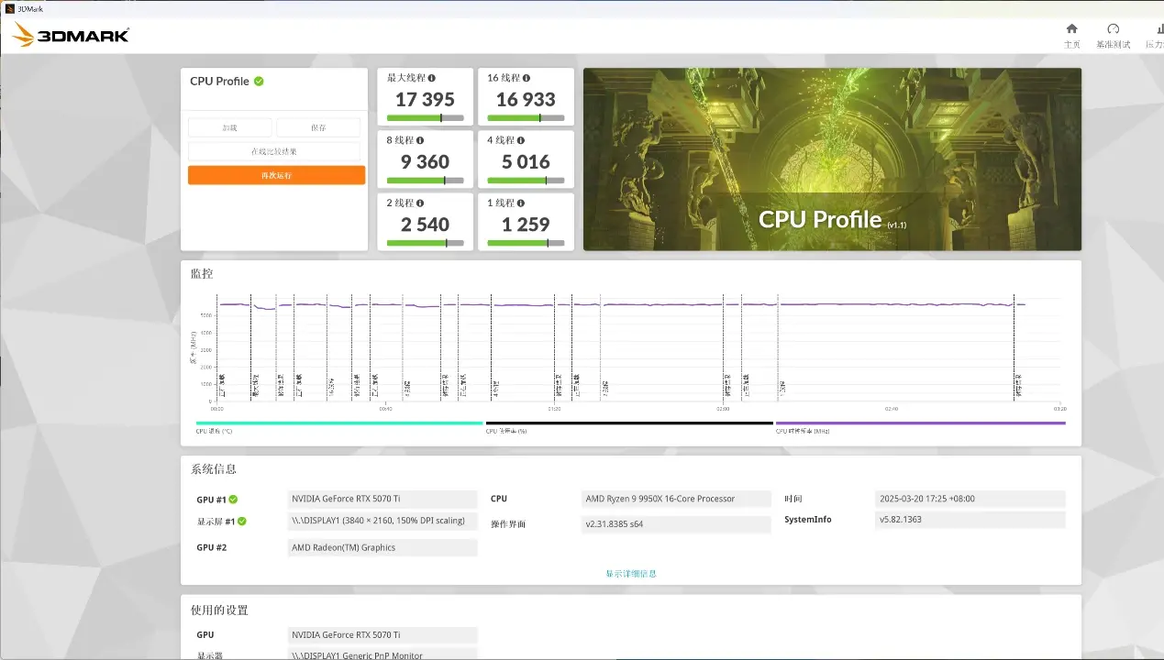Toggle the CPU 时钟频率 legend series
Image resolution: width=1164 pixels, height=660 pixels.
pos(920,426)
